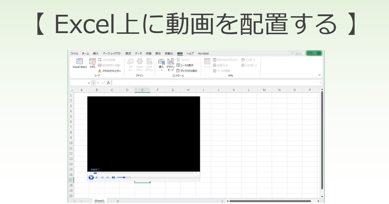389x204 pixels.
Task: Adjust the media player volume slider
Action: click(124, 177)
